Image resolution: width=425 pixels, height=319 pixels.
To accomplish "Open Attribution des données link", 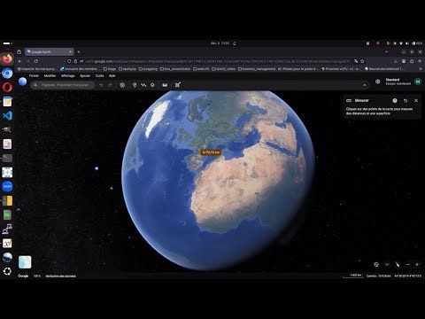I will 60,276.
